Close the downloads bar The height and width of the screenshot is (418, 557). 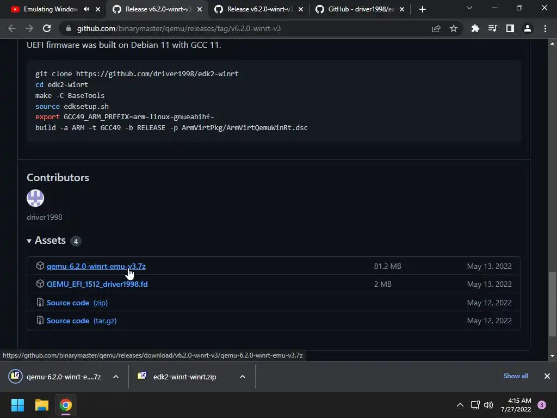coord(547,376)
